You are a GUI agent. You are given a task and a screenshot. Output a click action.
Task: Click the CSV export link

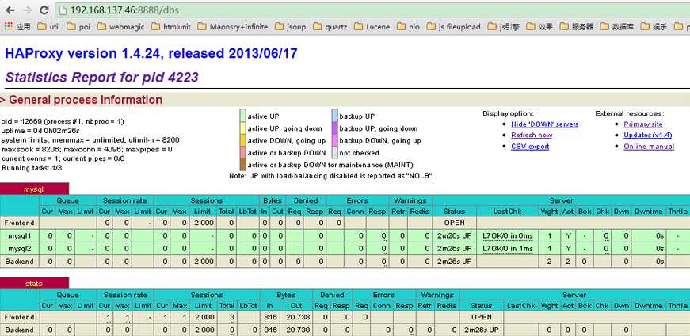[530, 147]
